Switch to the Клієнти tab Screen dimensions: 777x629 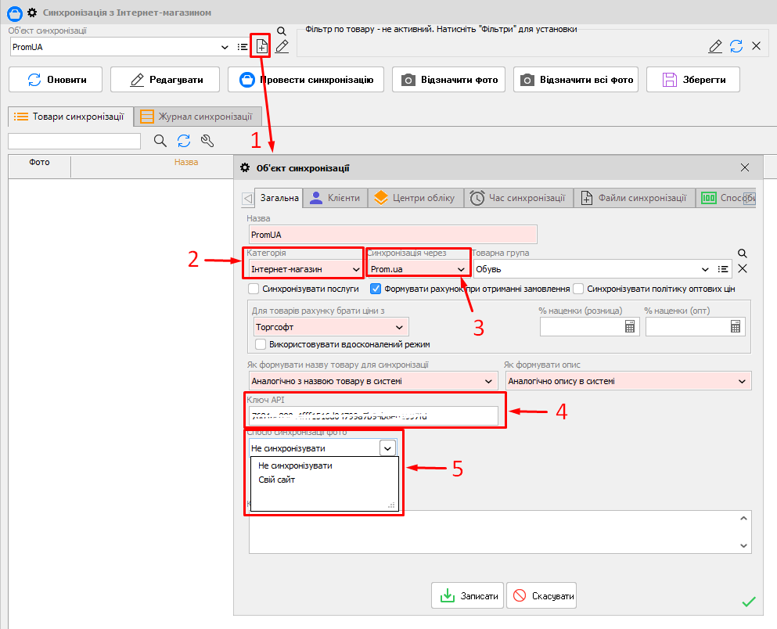(x=335, y=198)
